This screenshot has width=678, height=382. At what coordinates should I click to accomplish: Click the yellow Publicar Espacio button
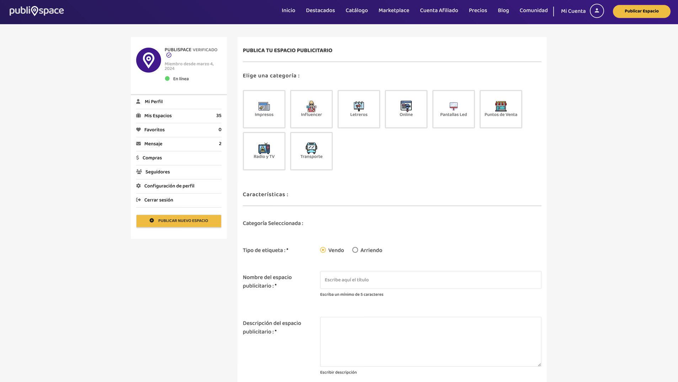(641, 11)
